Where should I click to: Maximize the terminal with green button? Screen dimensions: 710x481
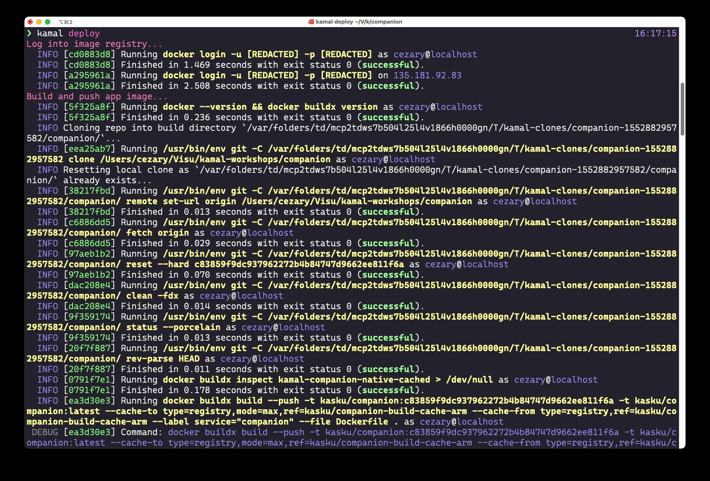pyautogui.click(x=48, y=22)
